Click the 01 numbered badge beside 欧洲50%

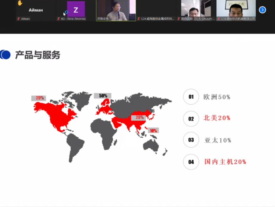click(191, 97)
